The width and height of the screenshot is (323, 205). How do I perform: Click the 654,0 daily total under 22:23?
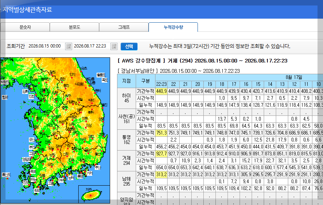tap(161, 167)
